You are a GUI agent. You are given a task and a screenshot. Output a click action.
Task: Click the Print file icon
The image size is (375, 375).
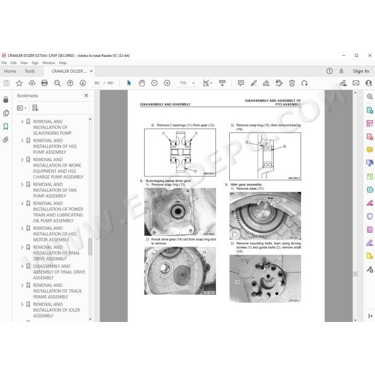pos(44,83)
